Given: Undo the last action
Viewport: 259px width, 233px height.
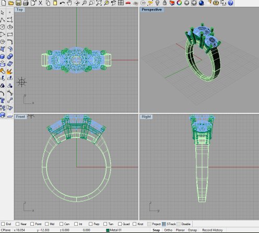Looking at the screenshot, I should click(62, 3).
